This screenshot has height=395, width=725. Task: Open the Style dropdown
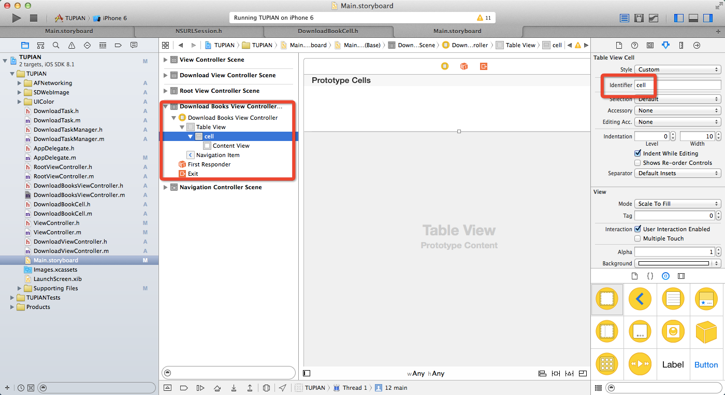[678, 69]
